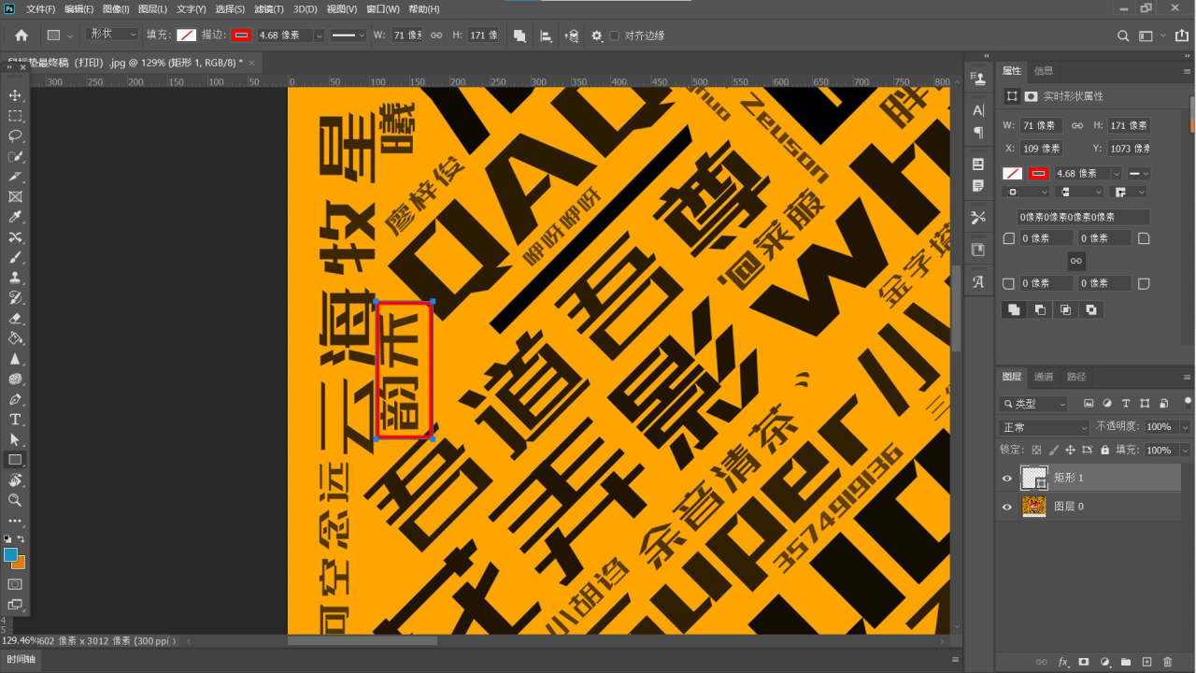The width and height of the screenshot is (1196, 673).
Task: Open the path operations icon in options bar
Action: pyautogui.click(x=520, y=36)
